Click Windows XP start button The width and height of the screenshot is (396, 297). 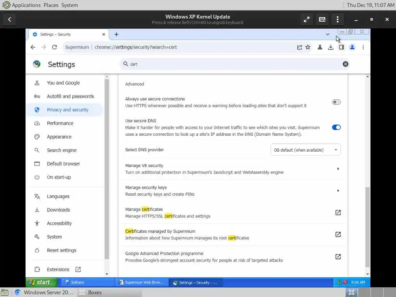(x=42, y=282)
